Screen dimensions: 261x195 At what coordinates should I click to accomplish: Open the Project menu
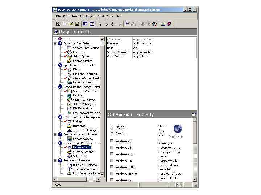click(x=90, y=16)
